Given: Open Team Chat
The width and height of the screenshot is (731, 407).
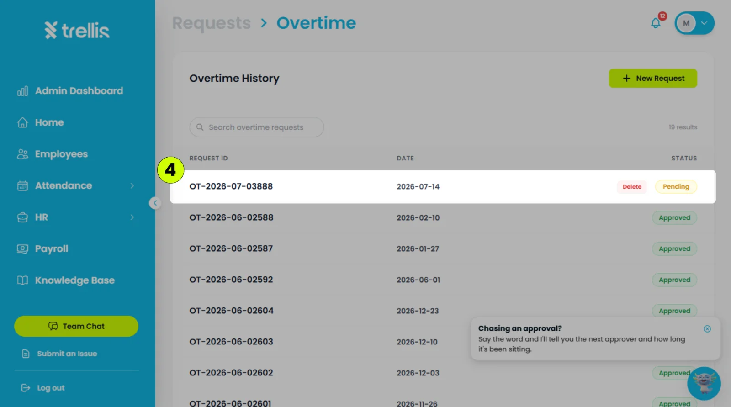Looking at the screenshot, I should [76, 326].
